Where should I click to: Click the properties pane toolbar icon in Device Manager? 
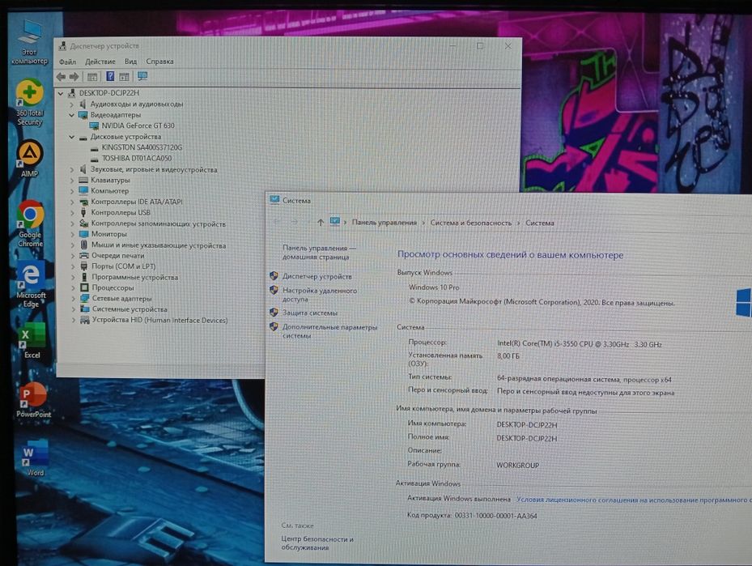click(124, 77)
